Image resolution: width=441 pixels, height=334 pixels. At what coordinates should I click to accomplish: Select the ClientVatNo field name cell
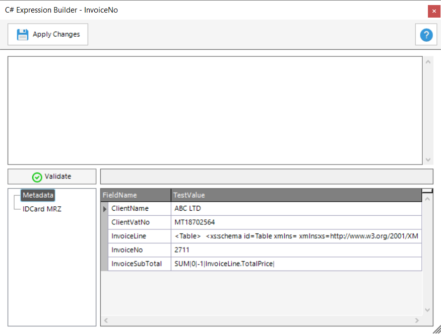pyautogui.click(x=131, y=222)
